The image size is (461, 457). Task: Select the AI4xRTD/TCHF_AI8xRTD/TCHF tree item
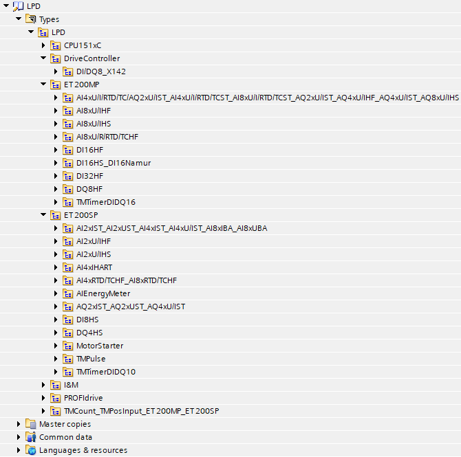click(x=127, y=280)
